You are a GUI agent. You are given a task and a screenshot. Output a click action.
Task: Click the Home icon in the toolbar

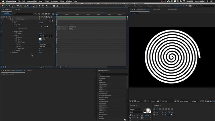tap(3, 6)
